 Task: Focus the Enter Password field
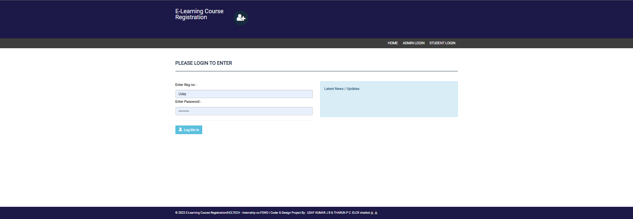click(244, 111)
